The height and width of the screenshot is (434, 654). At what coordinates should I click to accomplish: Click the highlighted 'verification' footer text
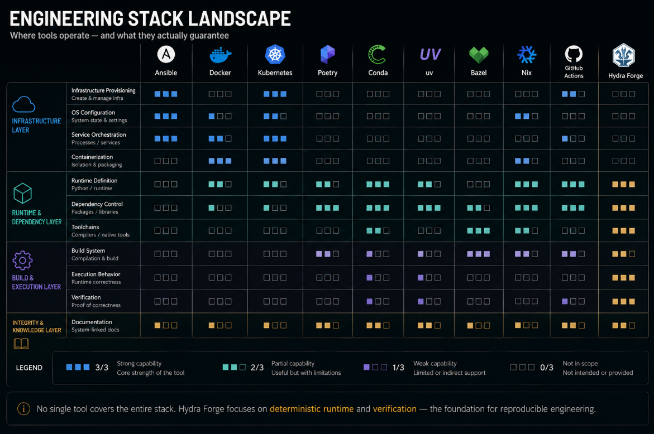click(394, 409)
